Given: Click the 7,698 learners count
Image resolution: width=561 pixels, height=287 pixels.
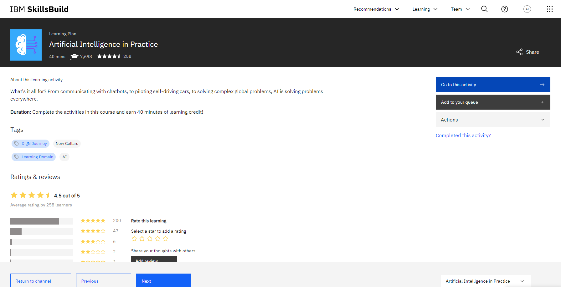Looking at the screenshot, I should (x=86, y=57).
